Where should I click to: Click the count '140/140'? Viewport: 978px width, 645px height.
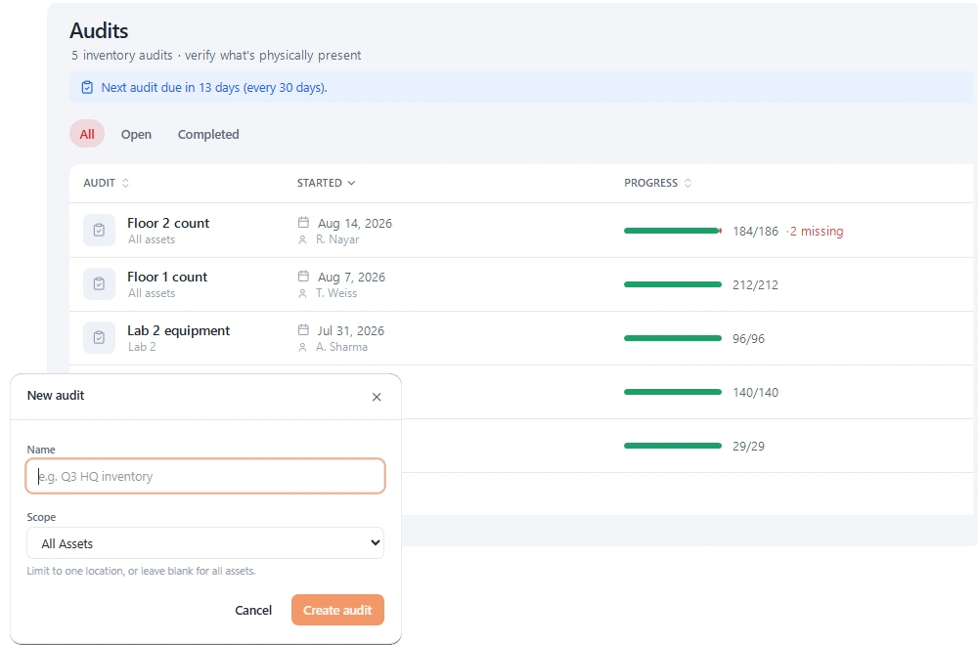tap(755, 392)
